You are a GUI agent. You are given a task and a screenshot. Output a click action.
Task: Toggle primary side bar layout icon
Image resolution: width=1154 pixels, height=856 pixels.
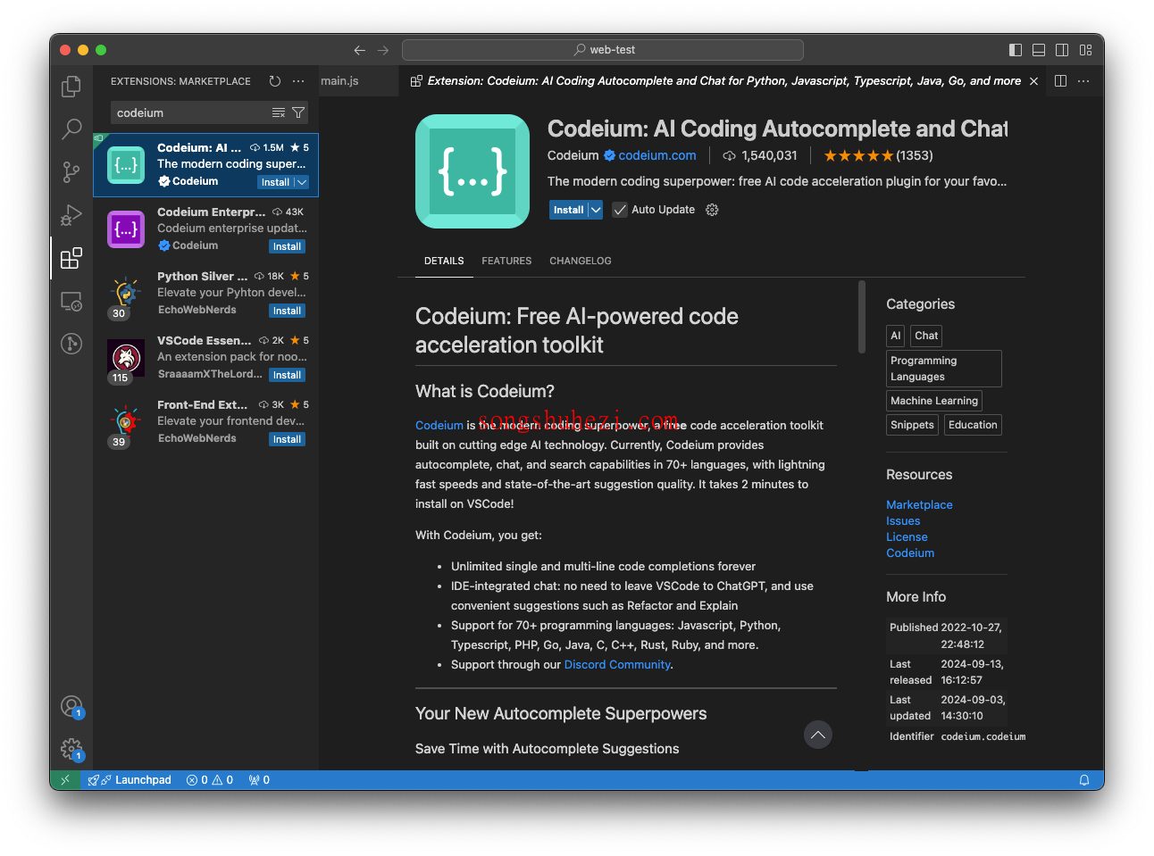pyautogui.click(x=1016, y=50)
